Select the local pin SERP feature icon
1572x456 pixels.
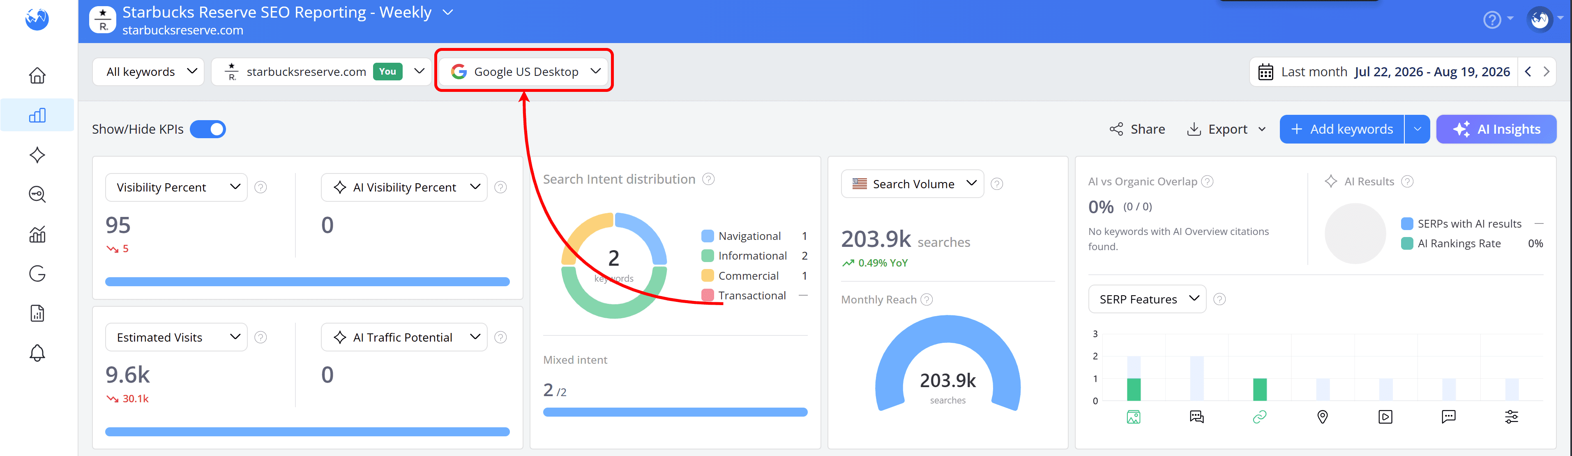tap(1323, 417)
